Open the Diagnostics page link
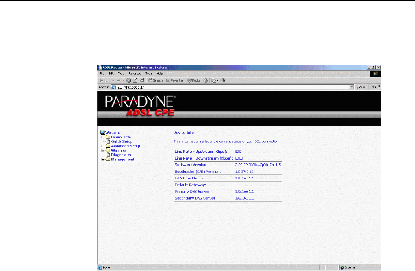Image resolution: width=415 pixels, height=271 pixels. tap(121, 155)
